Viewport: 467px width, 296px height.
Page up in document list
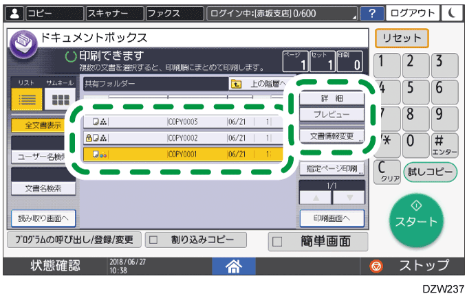coord(316,198)
